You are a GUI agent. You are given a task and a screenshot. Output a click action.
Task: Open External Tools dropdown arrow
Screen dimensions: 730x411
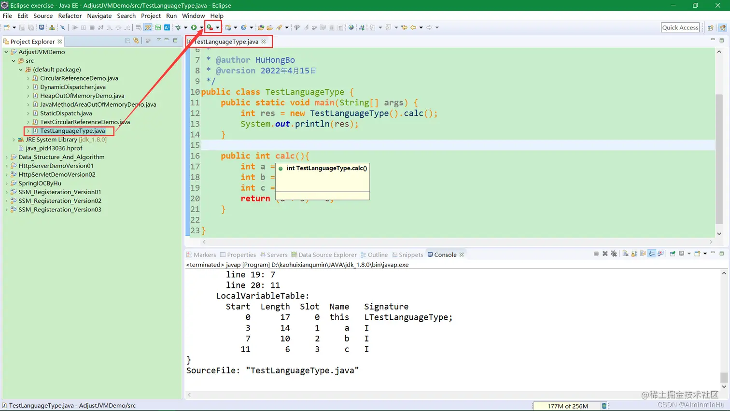[217, 28]
